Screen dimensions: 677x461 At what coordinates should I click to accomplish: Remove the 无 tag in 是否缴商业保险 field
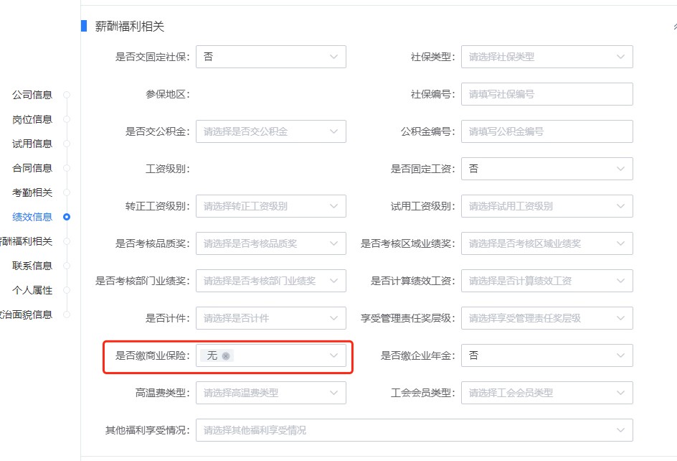pyautogui.click(x=226, y=355)
